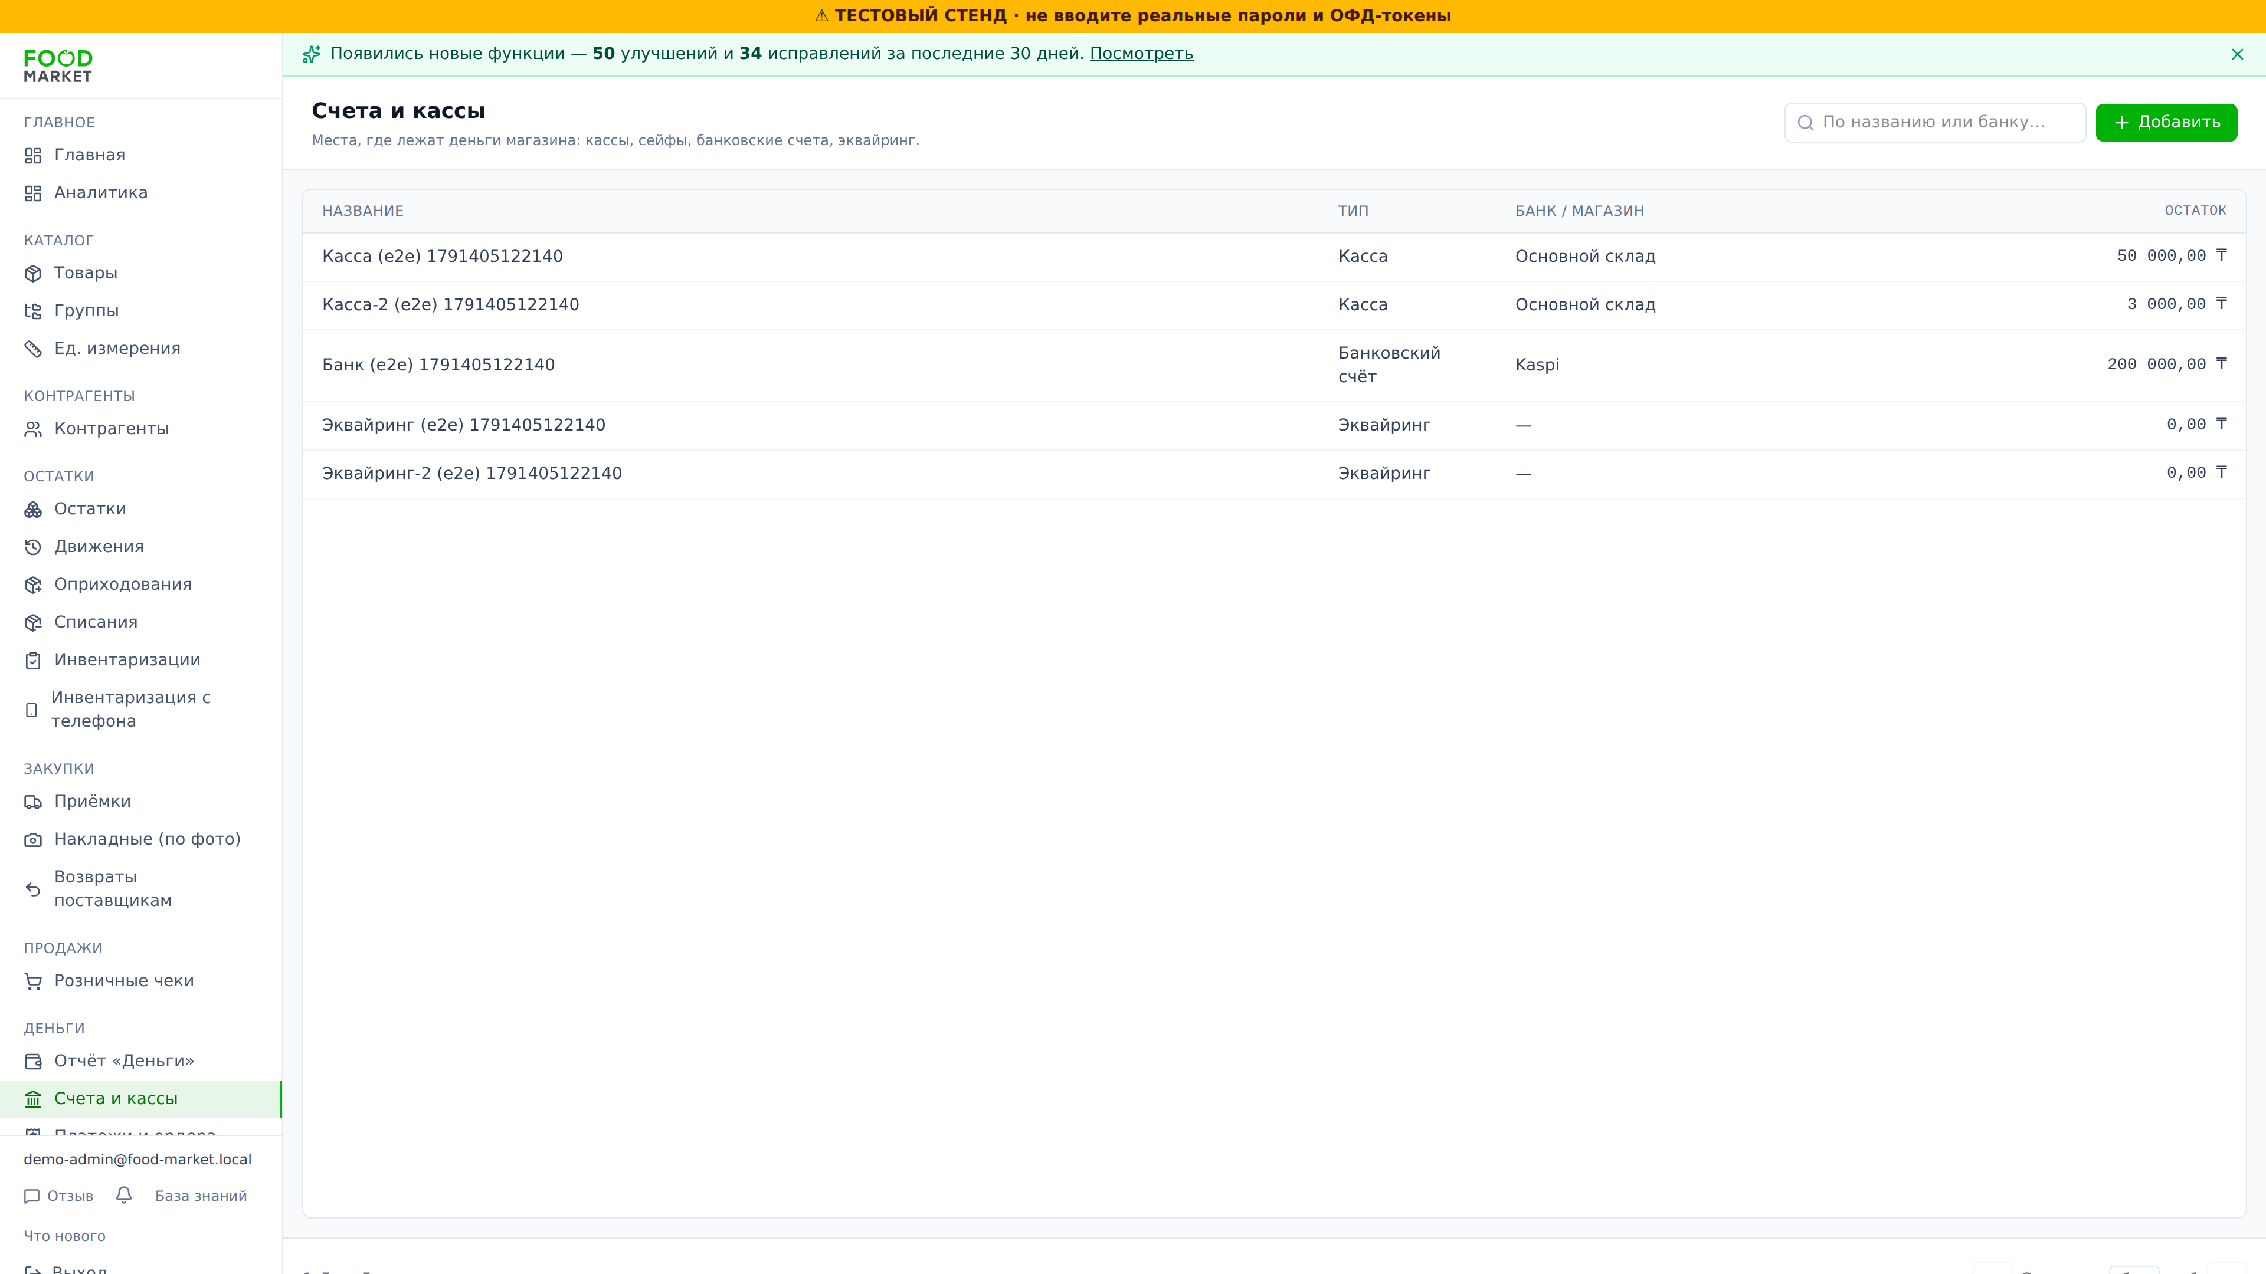Click the Товары box icon

pos(34,274)
